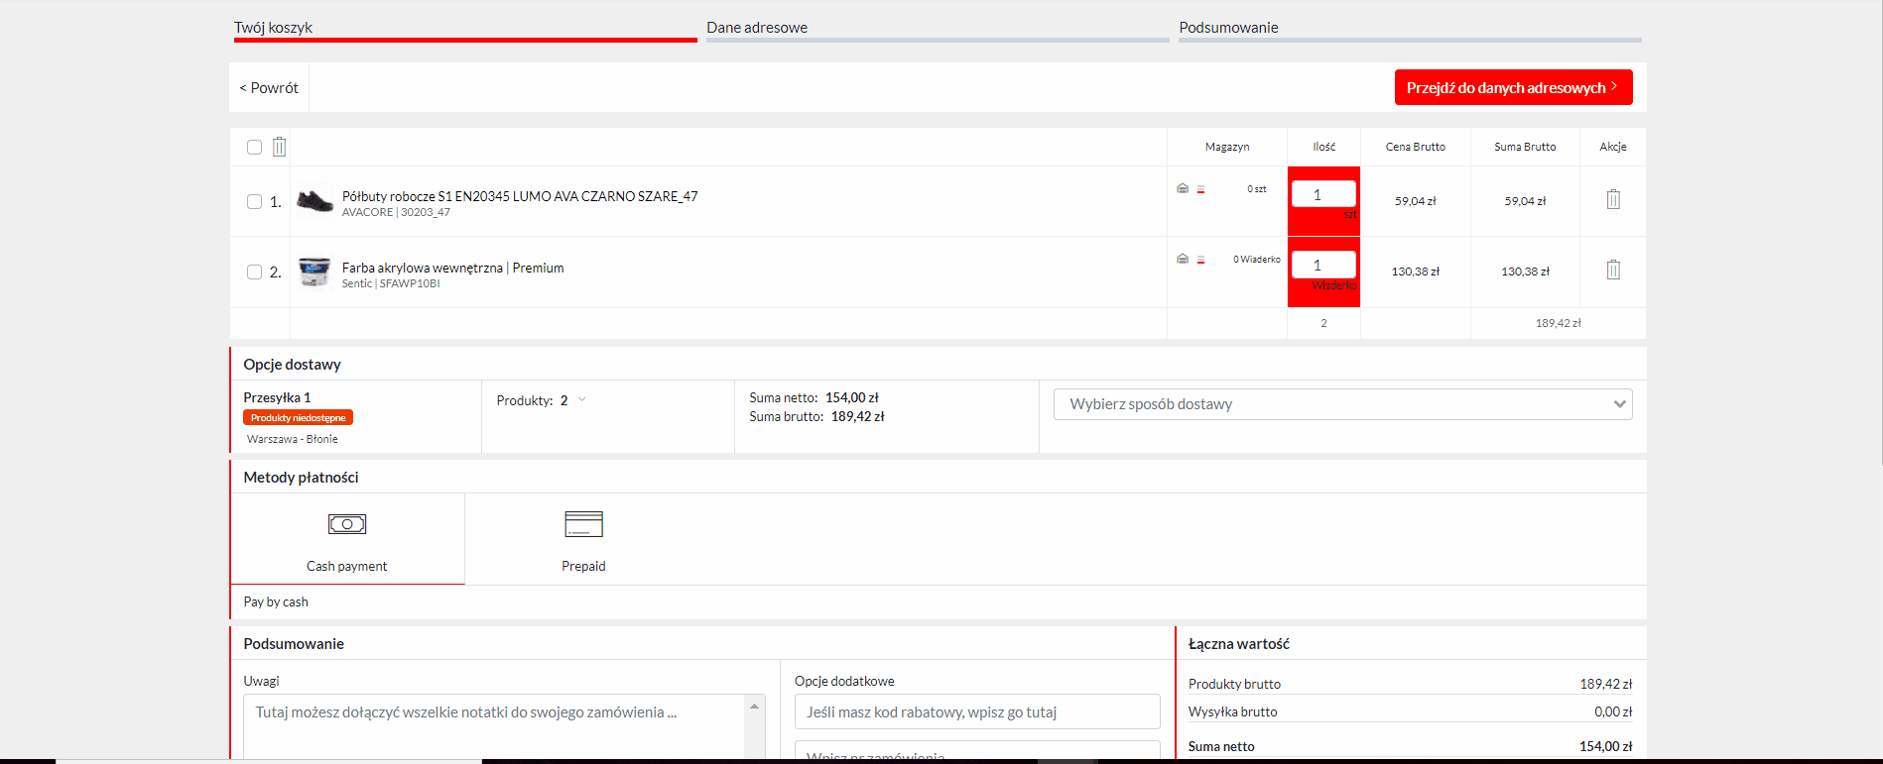Open the Wybierz sposób dostawy dropdown
This screenshot has height=764, width=1883.
click(x=1342, y=404)
